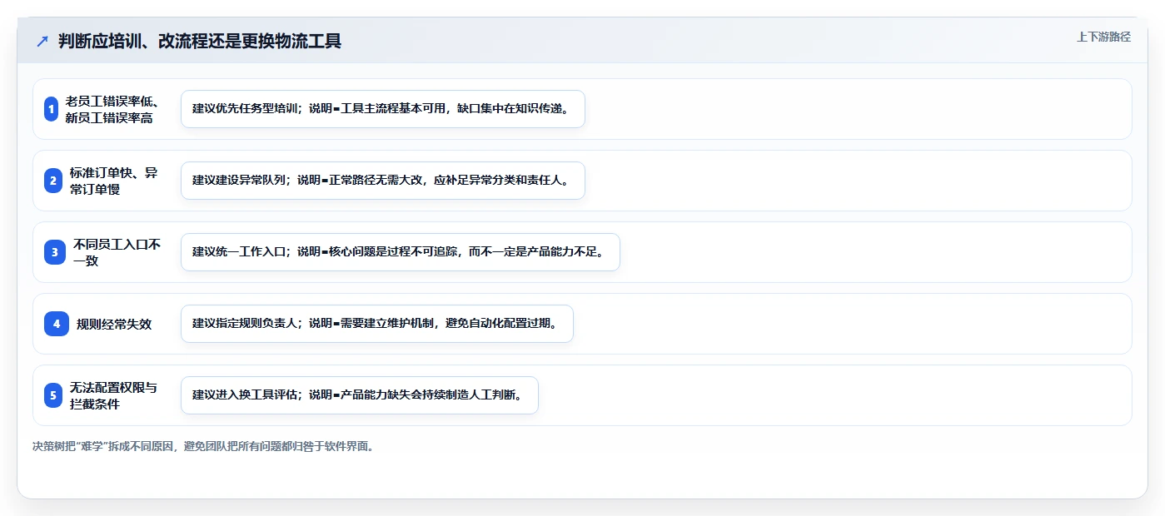Image resolution: width=1165 pixels, height=516 pixels.
Task: Click the 建议统一工作入口 recommendation box
Action: coord(401,252)
